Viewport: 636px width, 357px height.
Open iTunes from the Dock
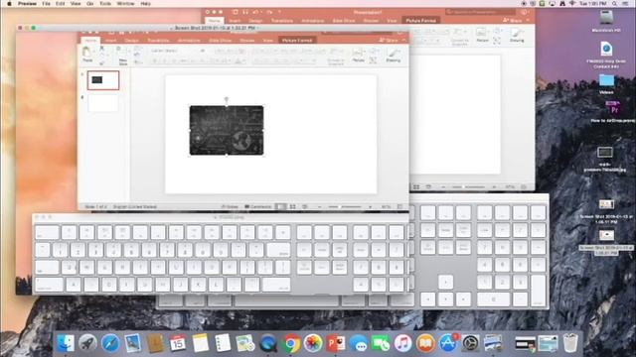(x=403, y=343)
